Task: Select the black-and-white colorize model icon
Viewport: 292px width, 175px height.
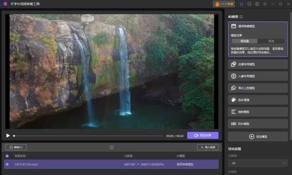Action: tap(233, 88)
